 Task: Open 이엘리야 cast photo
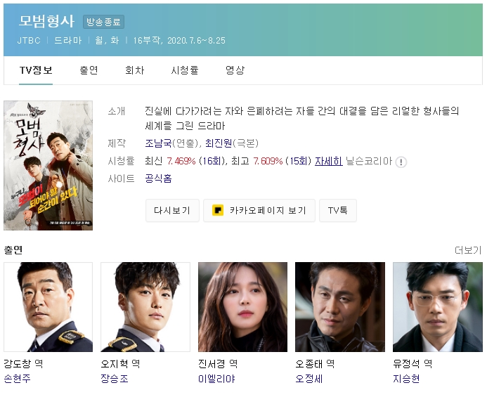click(243, 307)
